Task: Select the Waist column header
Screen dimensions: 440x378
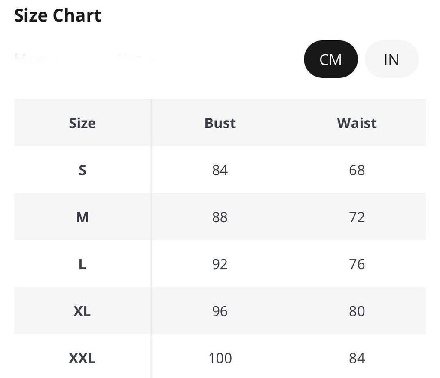Action: (357, 123)
